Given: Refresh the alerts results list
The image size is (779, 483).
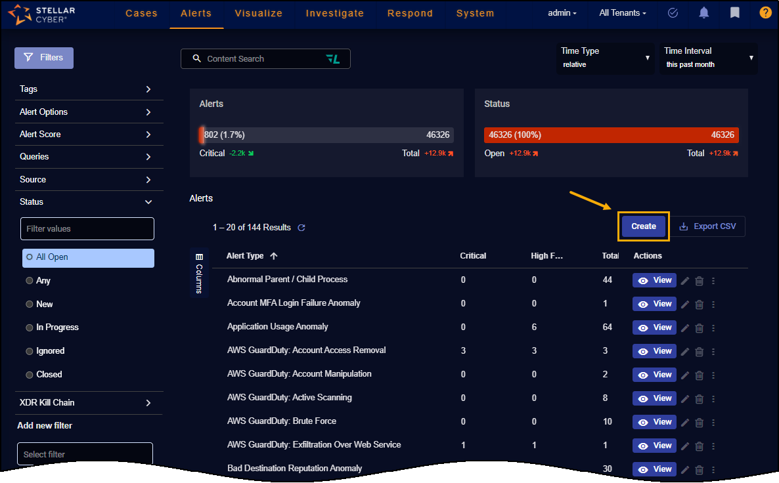Looking at the screenshot, I should point(301,228).
